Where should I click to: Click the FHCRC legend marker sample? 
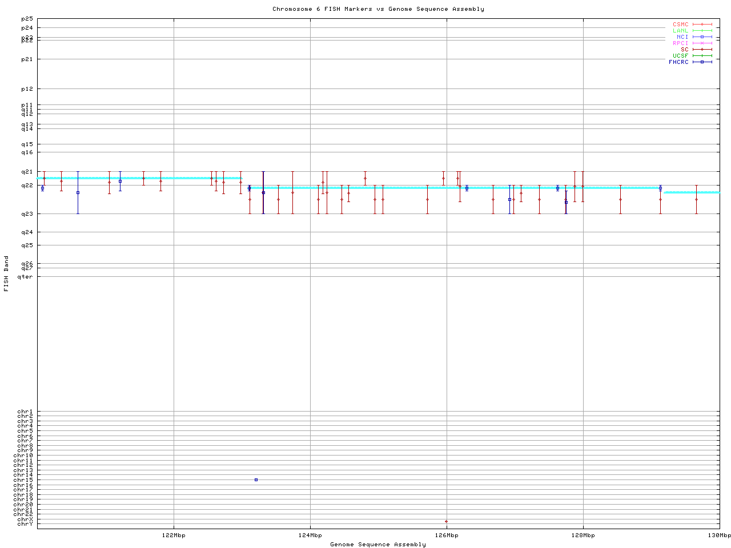point(702,62)
